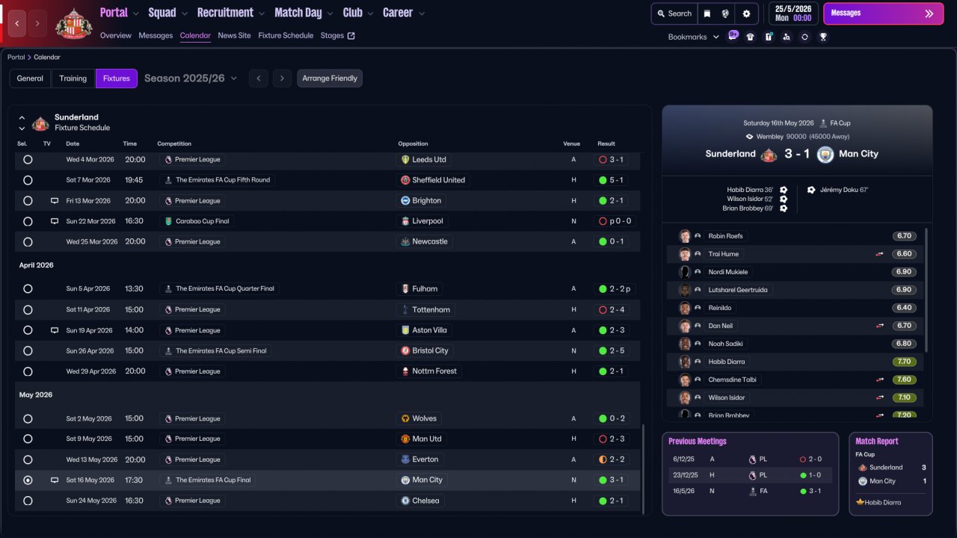Select the Tottenham fixture radio button
Image resolution: width=957 pixels, height=538 pixels.
(28, 309)
